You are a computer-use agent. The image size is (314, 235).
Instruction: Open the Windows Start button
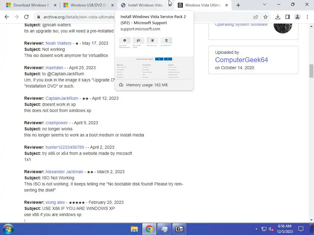tap(8, 229)
